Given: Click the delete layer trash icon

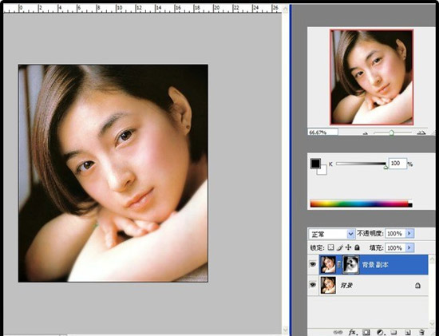Looking at the screenshot, I should click(421, 332).
